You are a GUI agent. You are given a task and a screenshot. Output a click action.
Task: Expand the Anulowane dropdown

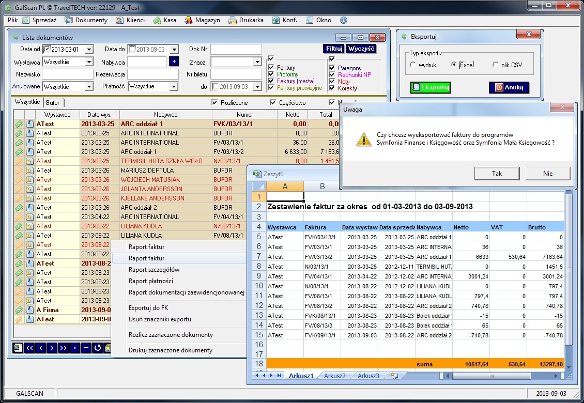coord(89,86)
